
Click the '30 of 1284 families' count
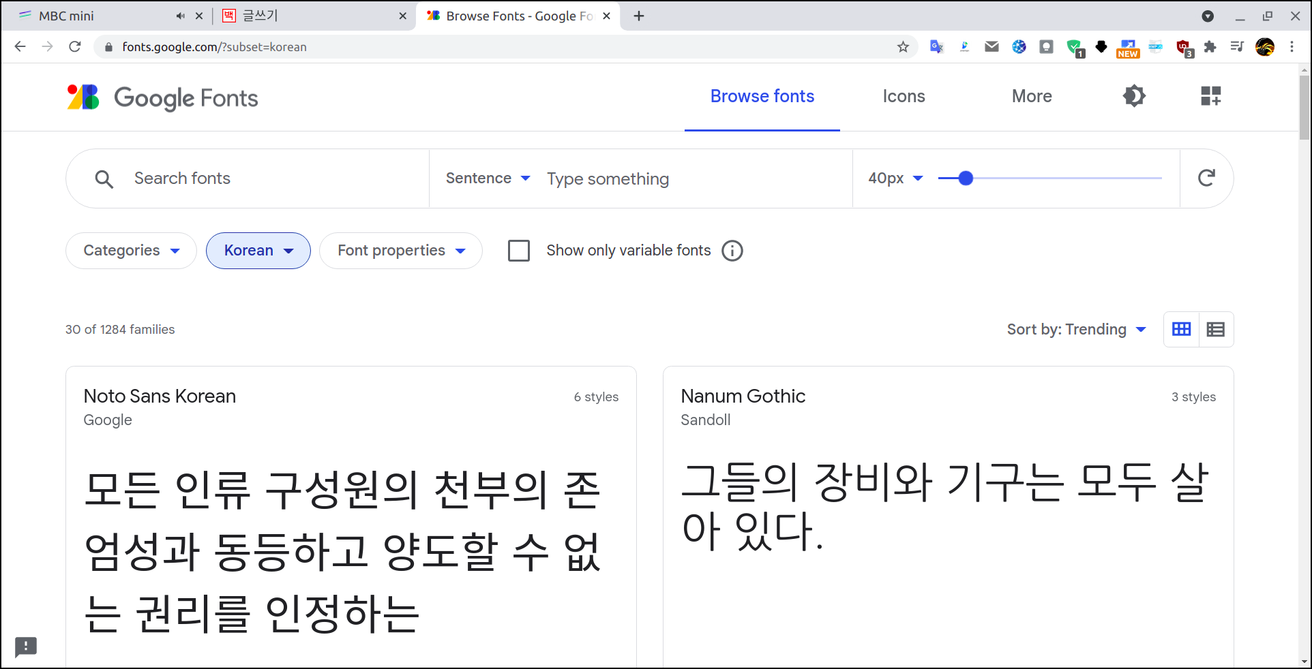120,330
